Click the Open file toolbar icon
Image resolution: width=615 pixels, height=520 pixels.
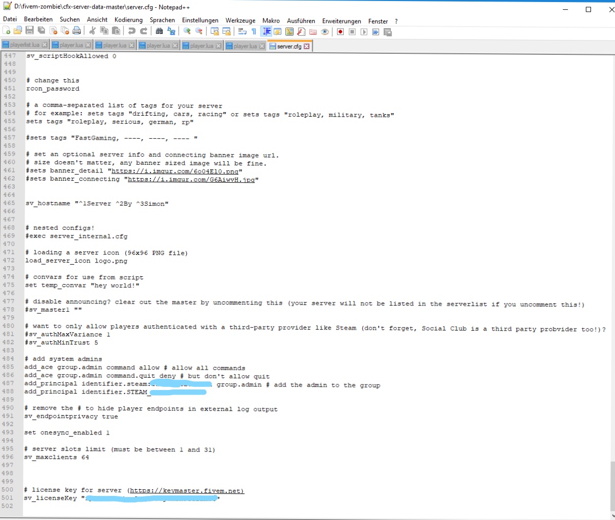(x=18, y=31)
